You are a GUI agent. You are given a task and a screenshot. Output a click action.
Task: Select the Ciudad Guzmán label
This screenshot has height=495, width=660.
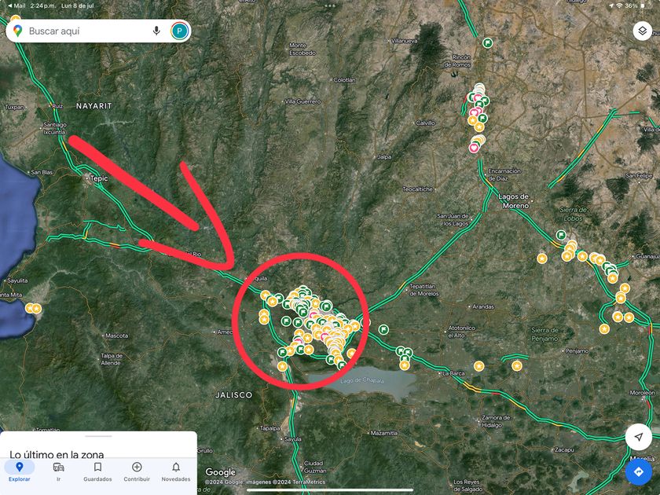click(x=314, y=467)
